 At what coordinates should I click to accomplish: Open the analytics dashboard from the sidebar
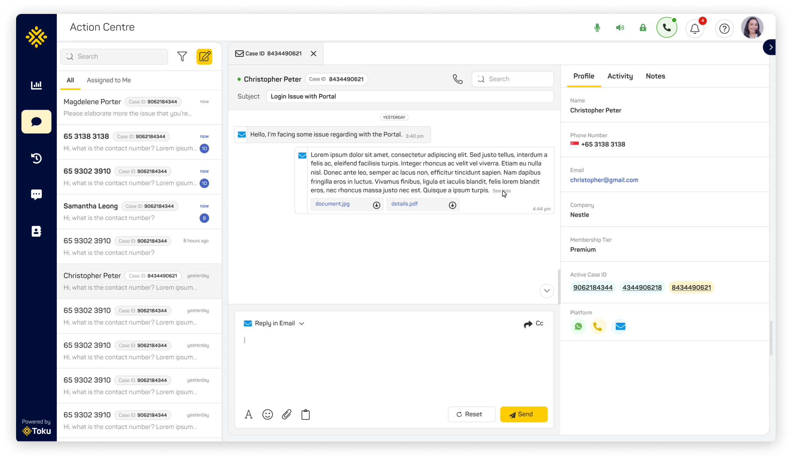click(x=36, y=85)
